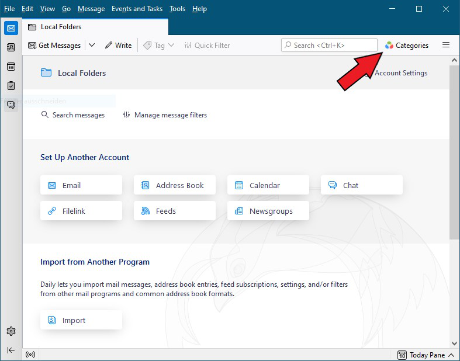Image resolution: width=460 pixels, height=361 pixels.
Task: Open the Go menu
Action: coord(66,9)
